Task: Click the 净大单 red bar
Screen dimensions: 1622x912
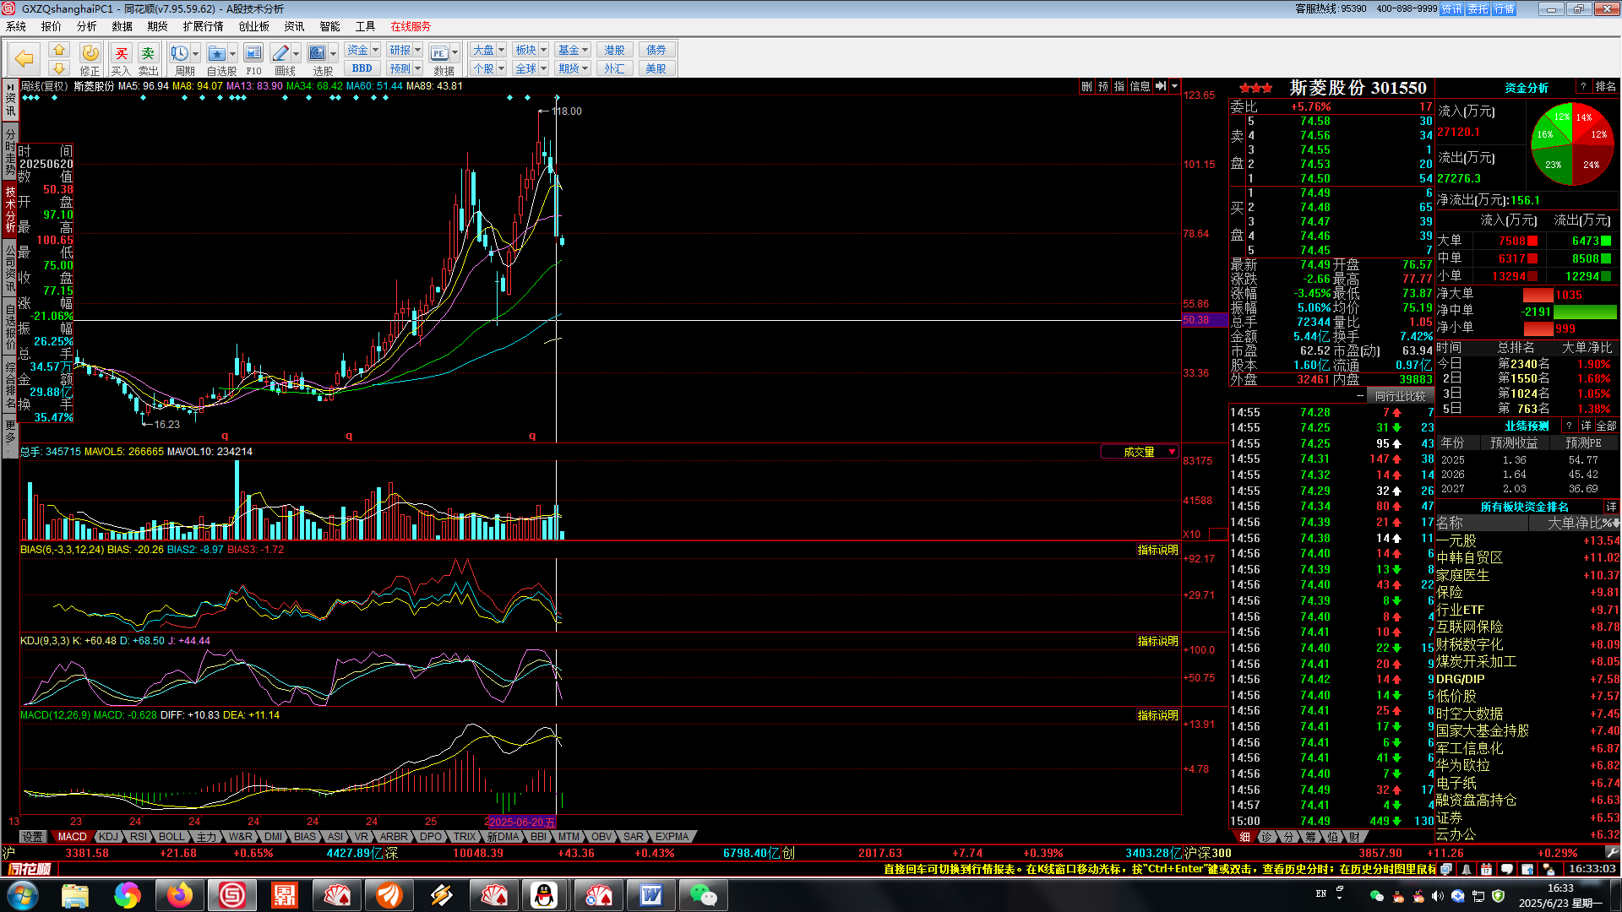Action: coord(1538,295)
